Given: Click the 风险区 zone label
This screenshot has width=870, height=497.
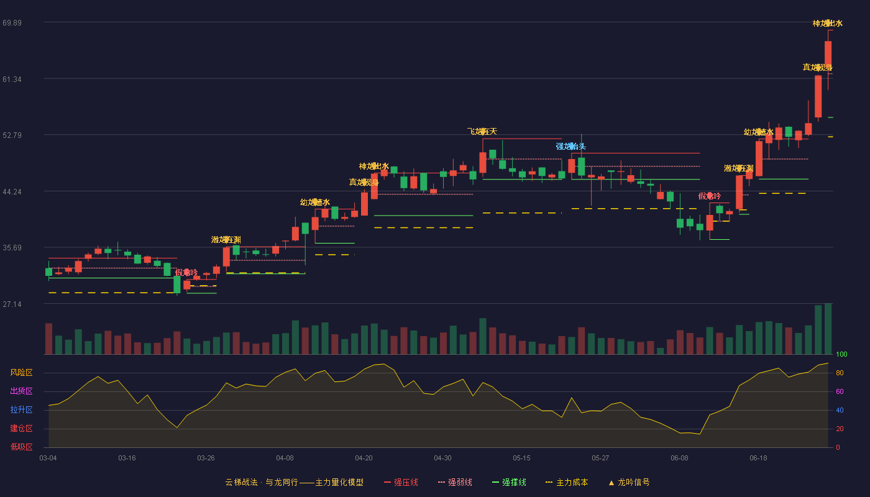Looking at the screenshot, I should [x=22, y=373].
